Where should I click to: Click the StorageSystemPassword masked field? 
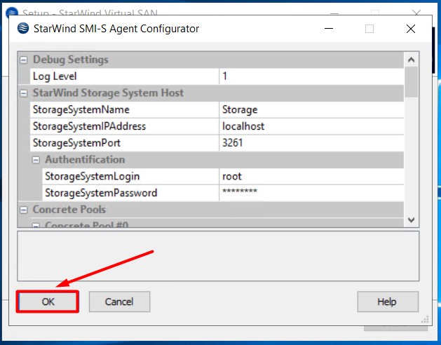coord(311,193)
